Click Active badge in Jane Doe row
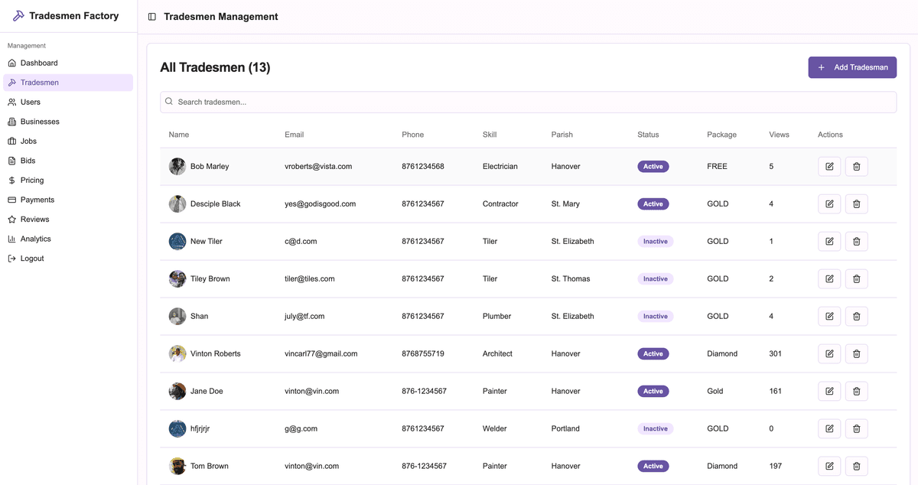 653,391
